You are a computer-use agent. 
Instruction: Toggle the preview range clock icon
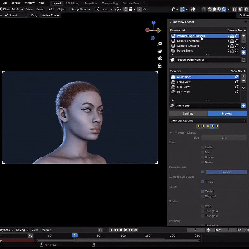click(x=209, y=230)
